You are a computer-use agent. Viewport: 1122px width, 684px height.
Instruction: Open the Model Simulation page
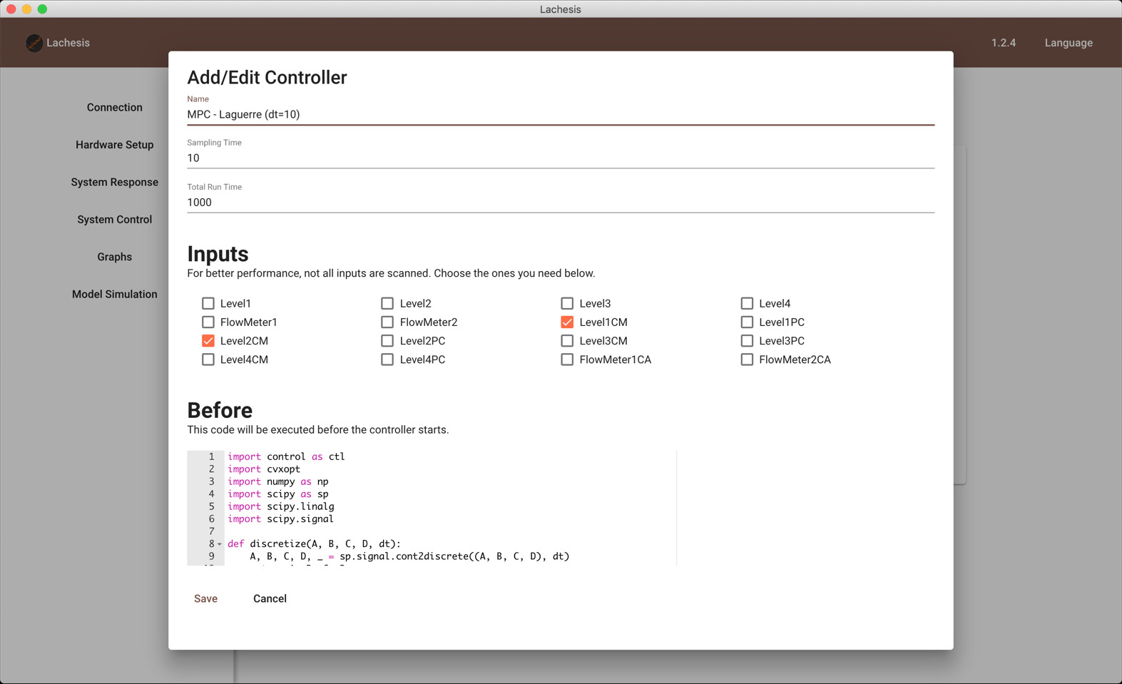[115, 294]
